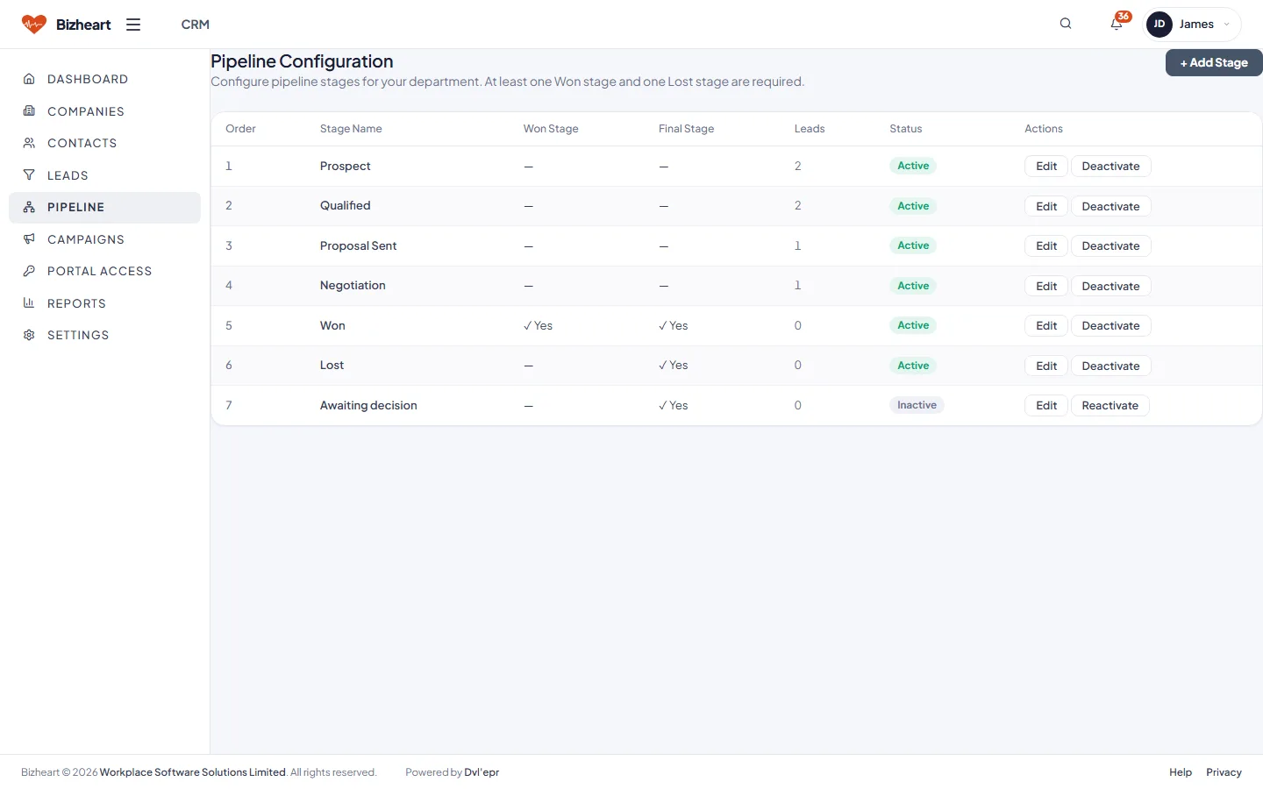Deactivate the Qualified stage
Screen dimensions: 1263x789
1110,206
